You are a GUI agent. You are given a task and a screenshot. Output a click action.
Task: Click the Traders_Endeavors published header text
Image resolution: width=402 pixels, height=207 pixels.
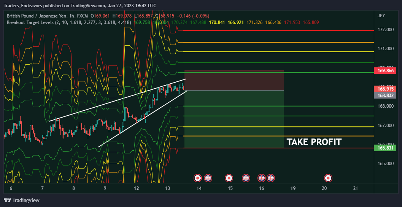(80, 6)
